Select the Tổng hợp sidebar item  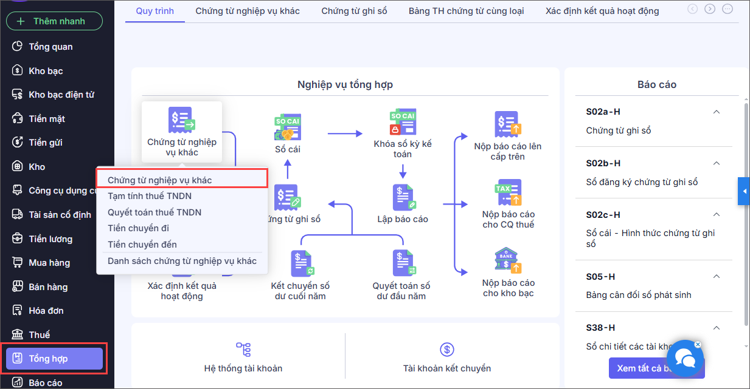click(54, 359)
